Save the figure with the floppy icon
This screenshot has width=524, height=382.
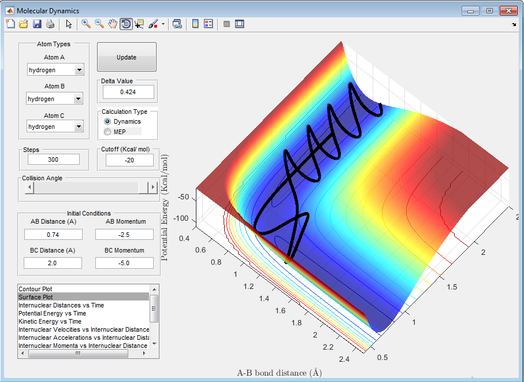(x=37, y=24)
